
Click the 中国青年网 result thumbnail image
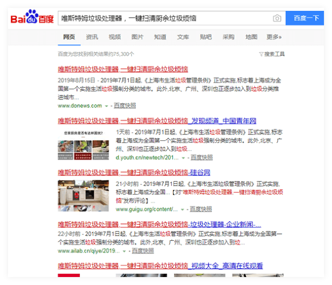point(83,145)
